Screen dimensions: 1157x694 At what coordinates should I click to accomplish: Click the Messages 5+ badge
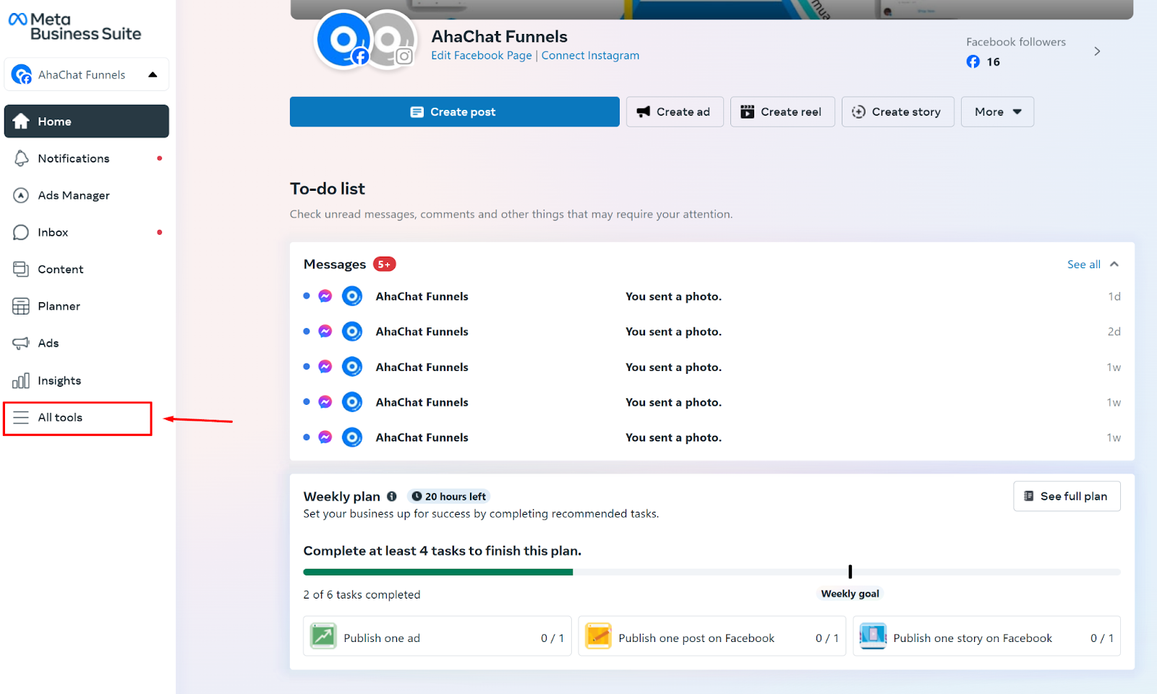pyautogui.click(x=385, y=265)
